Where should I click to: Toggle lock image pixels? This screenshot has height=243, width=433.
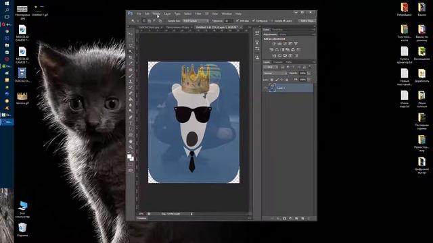tap(277, 80)
